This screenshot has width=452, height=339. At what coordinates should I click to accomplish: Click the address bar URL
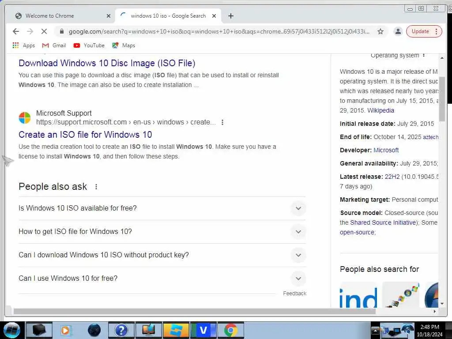coord(219,31)
